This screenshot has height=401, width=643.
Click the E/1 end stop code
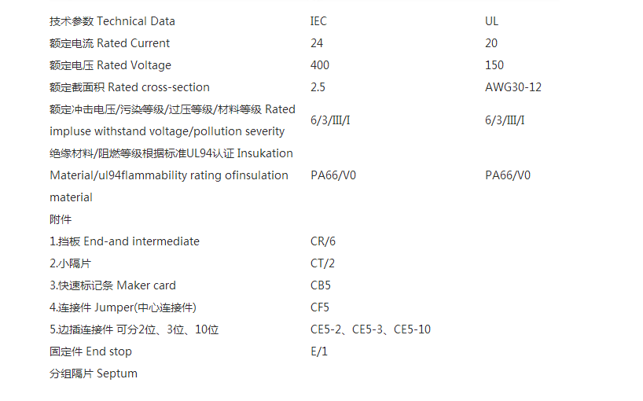[x=319, y=351]
